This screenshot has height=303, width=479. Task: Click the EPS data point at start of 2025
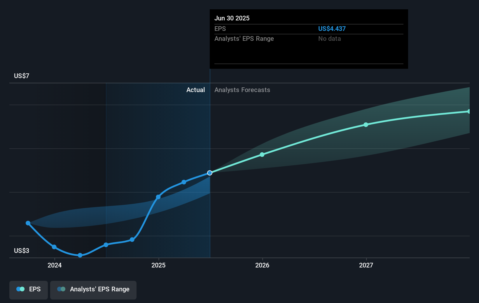click(158, 197)
